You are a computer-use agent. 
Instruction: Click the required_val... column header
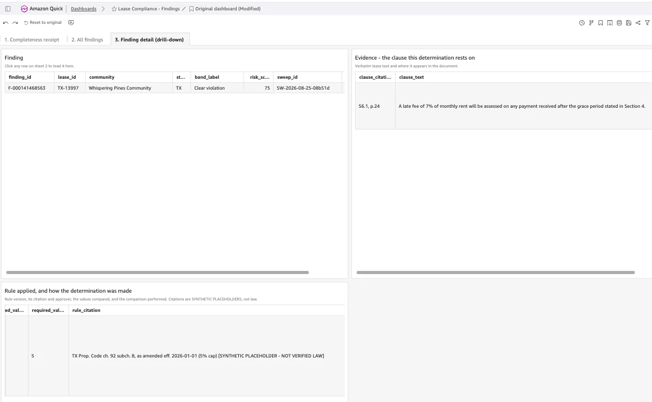click(48, 310)
